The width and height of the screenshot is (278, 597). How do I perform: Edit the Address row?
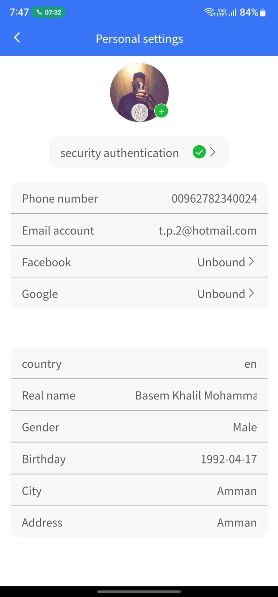point(139,522)
